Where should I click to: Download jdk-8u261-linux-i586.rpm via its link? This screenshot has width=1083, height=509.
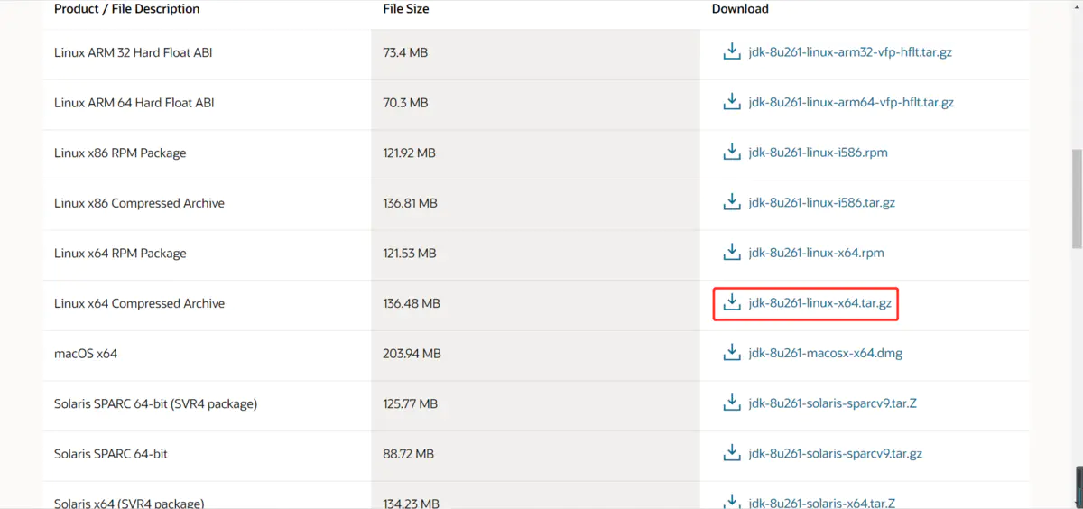tap(818, 153)
